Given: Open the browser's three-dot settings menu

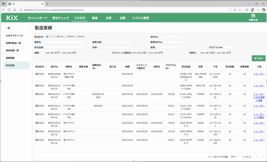Looking at the screenshot, I should pos(258,10).
